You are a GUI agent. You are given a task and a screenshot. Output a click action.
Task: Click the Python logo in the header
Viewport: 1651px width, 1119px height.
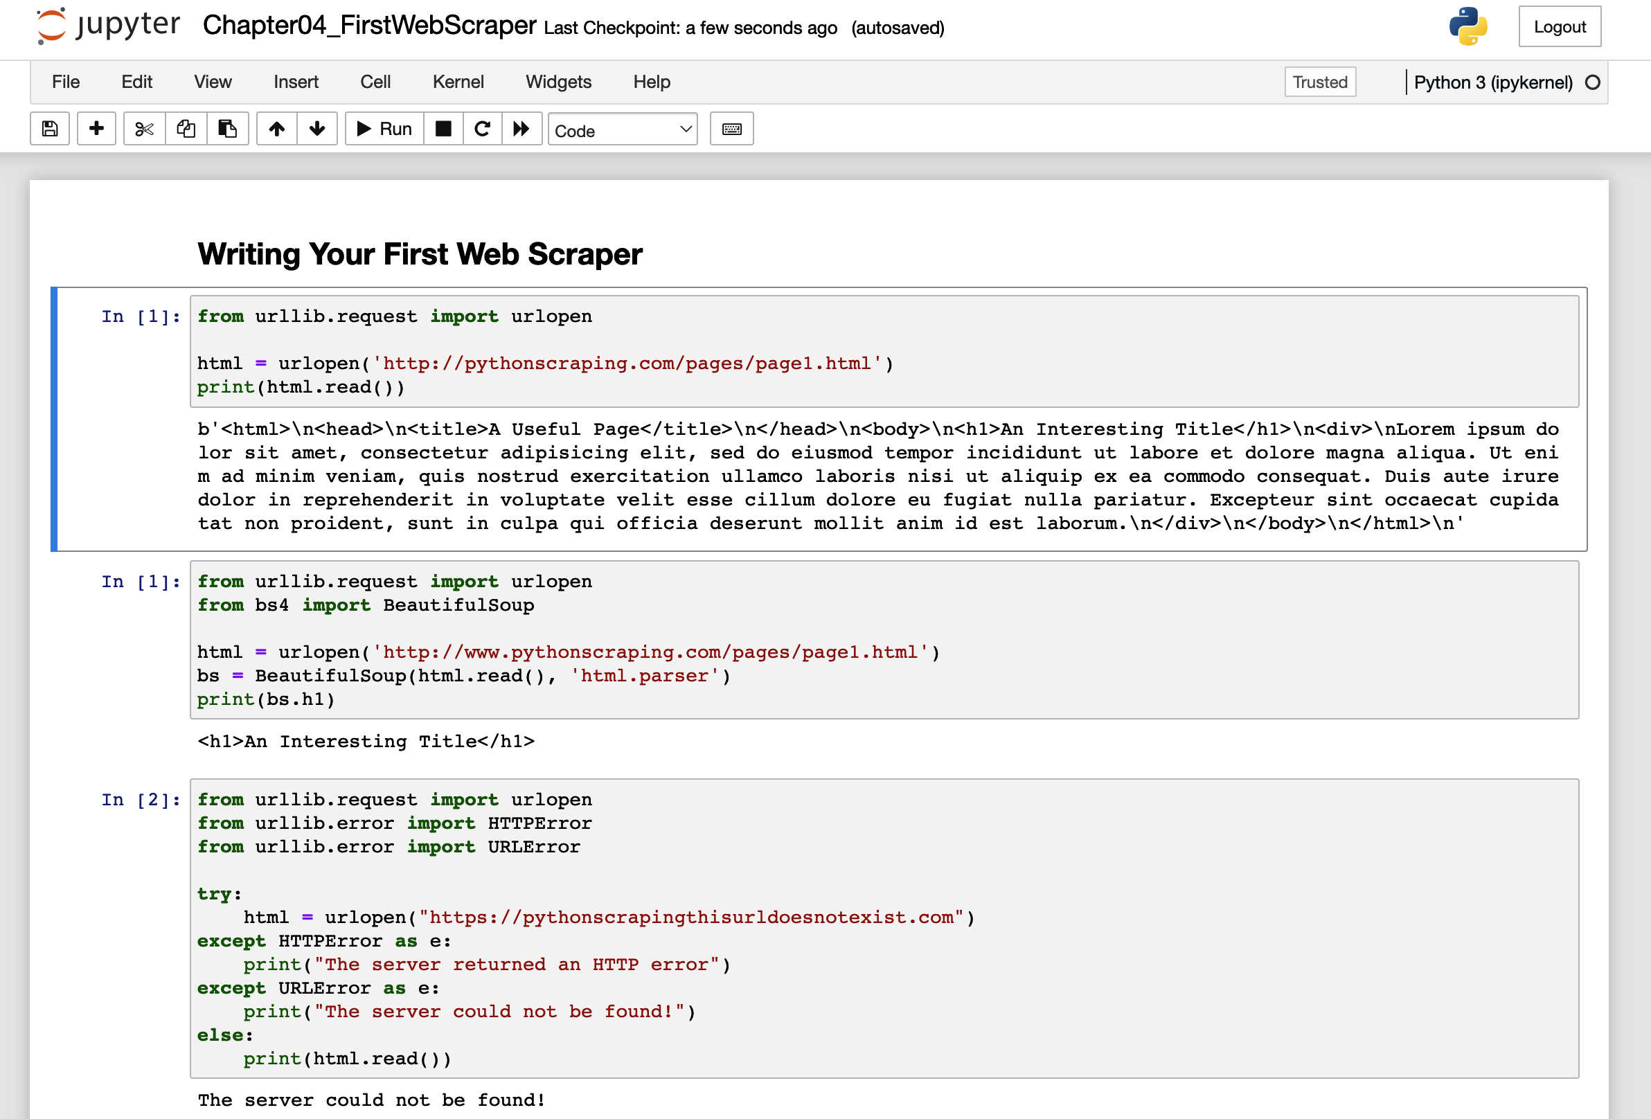point(1469,27)
